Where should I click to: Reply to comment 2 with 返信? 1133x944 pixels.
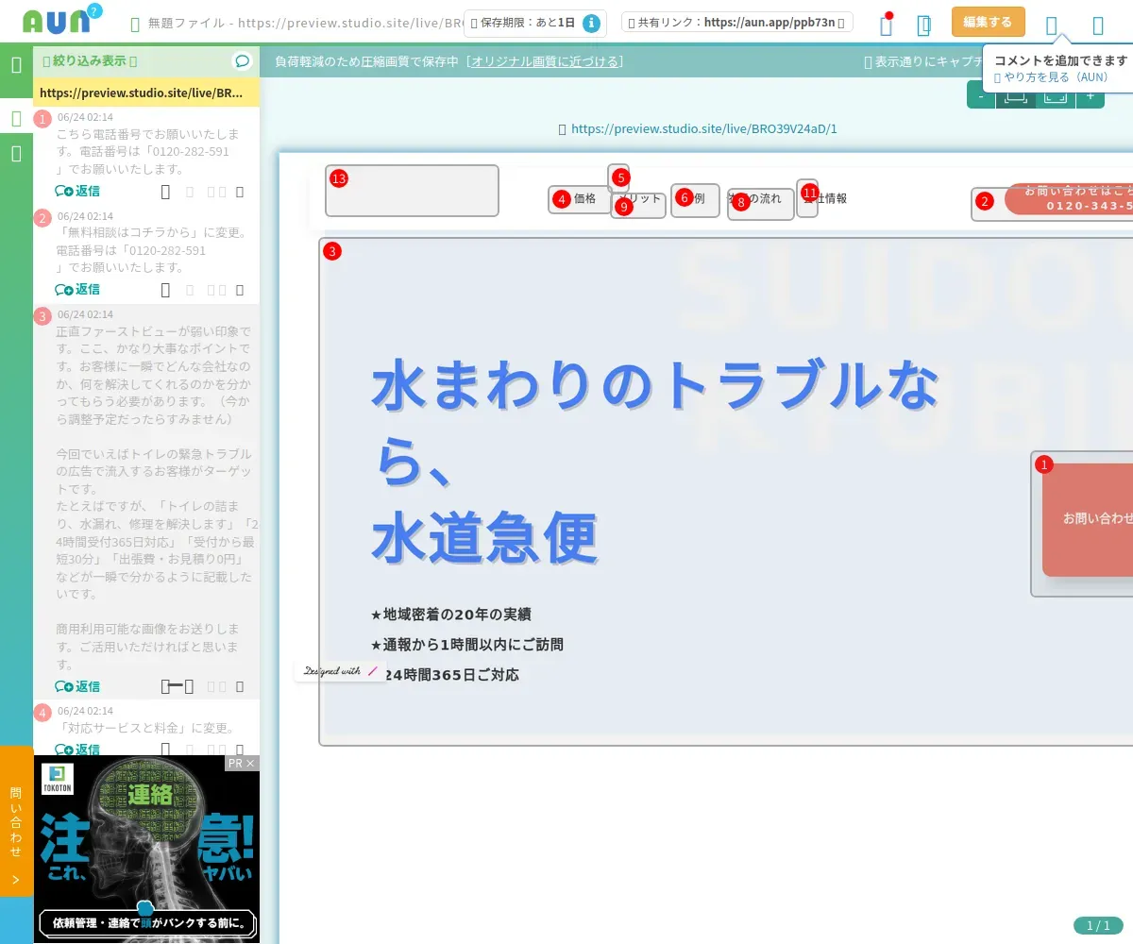pos(77,290)
